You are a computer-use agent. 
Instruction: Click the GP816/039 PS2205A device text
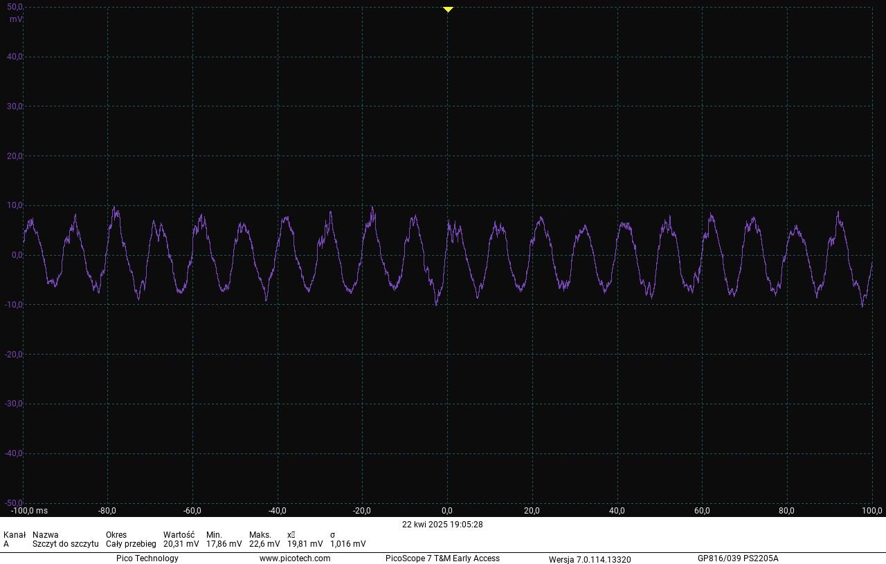pyautogui.click(x=738, y=558)
